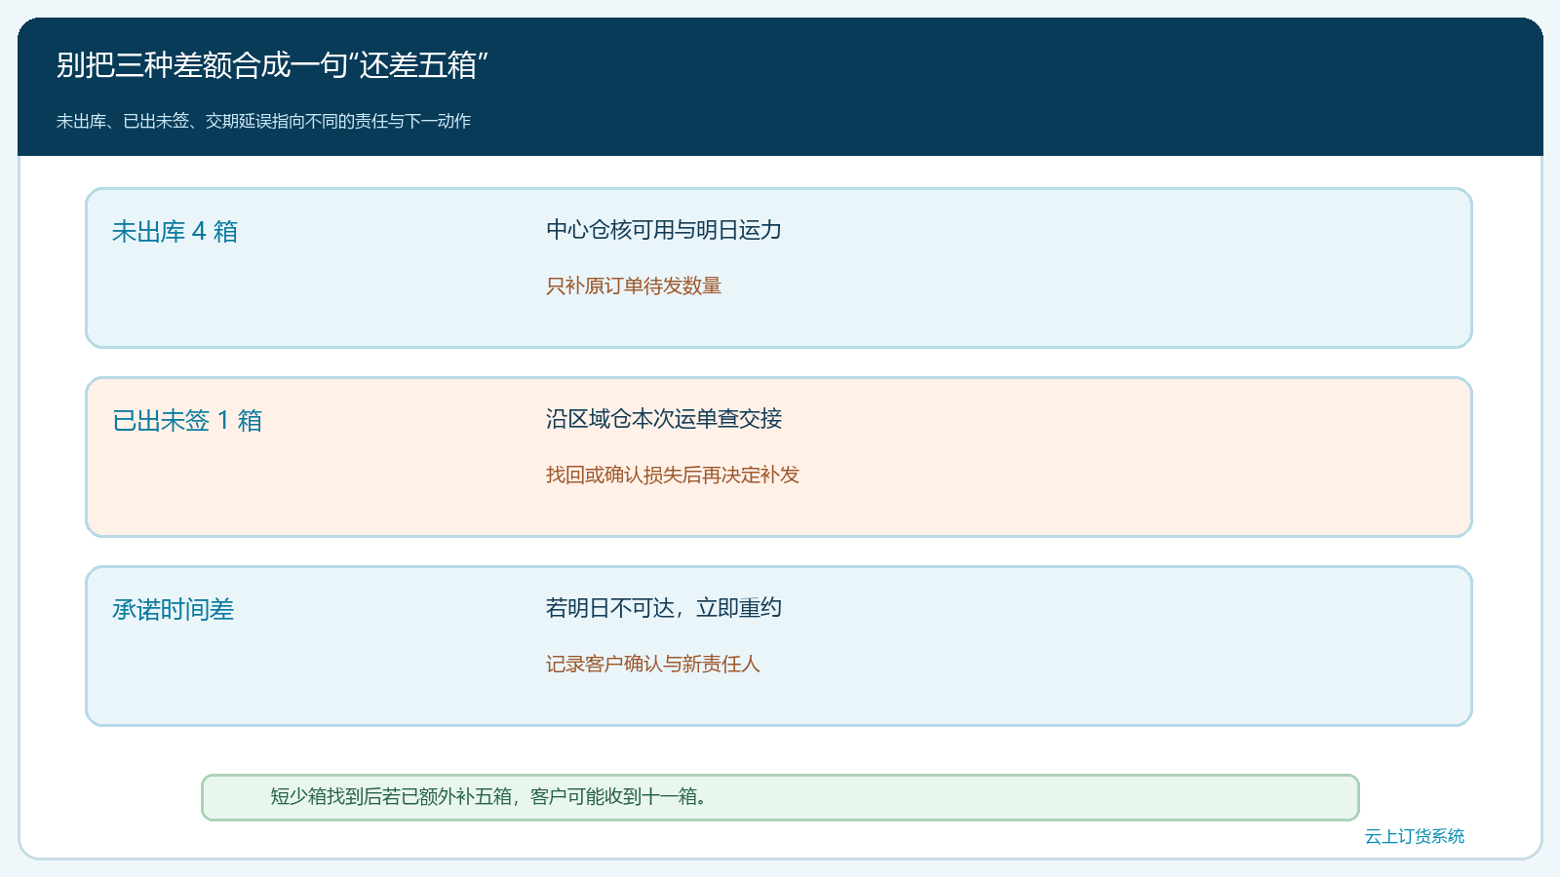Select the 承诺时间差 heading
Image resolution: width=1560 pixels, height=877 pixels.
[173, 610]
